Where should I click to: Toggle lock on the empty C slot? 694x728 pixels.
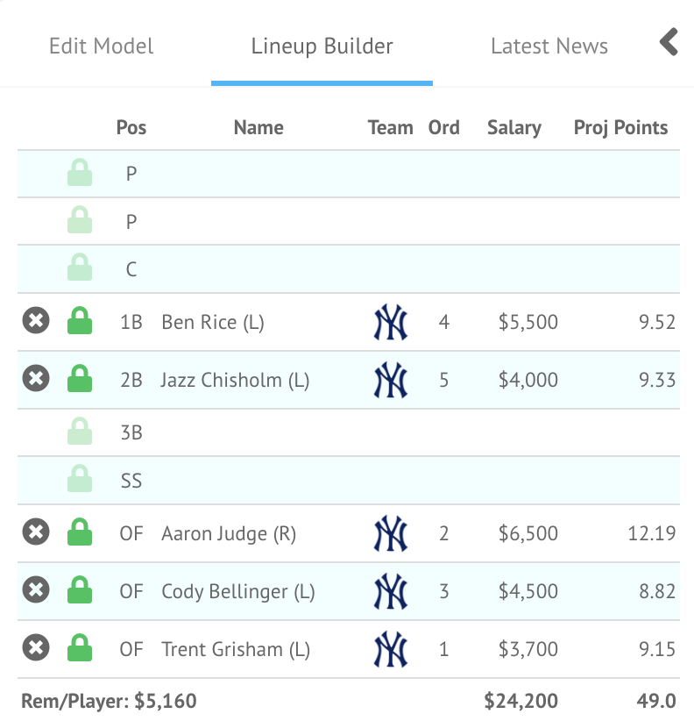(x=80, y=268)
